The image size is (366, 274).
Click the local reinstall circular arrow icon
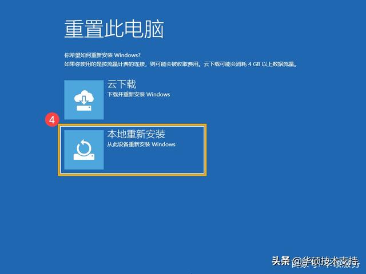(x=84, y=150)
